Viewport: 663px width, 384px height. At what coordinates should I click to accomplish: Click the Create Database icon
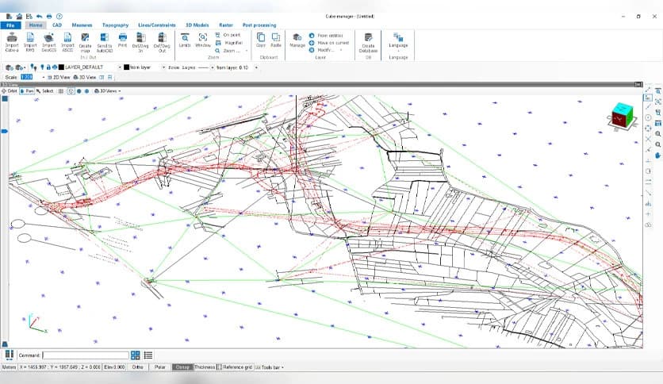pos(368,43)
